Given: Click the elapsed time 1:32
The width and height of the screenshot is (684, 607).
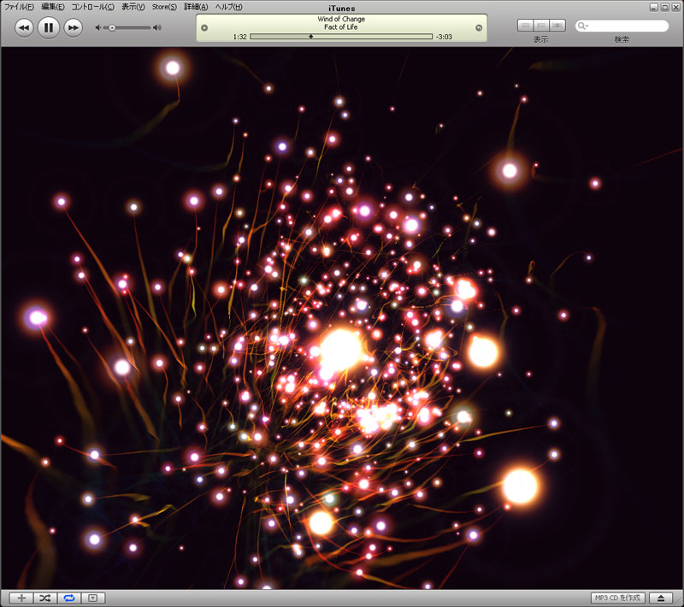Looking at the screenshot, I should click(240, 37).
